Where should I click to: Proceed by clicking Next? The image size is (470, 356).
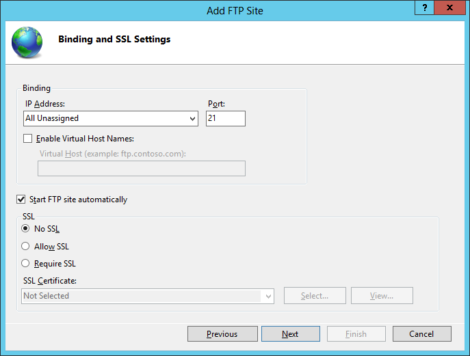pyautogui.click(x=290, y=334)
